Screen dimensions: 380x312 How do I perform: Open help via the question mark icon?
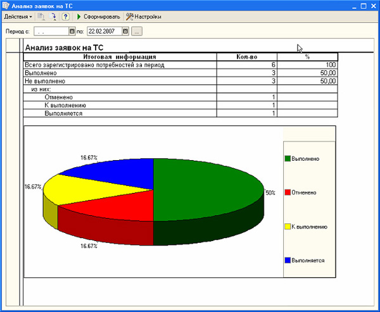click(x=65, y=16)
